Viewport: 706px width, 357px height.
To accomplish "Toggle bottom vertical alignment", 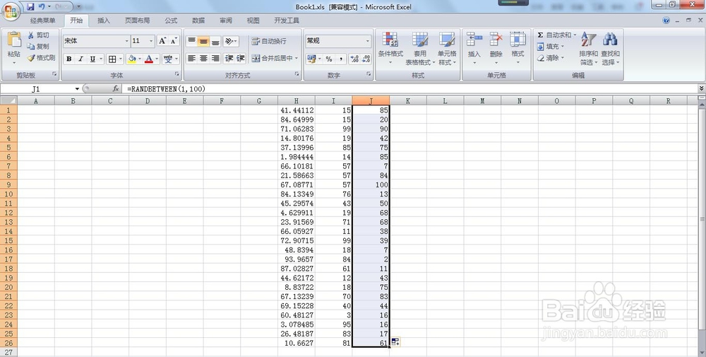I will [215, 42].
